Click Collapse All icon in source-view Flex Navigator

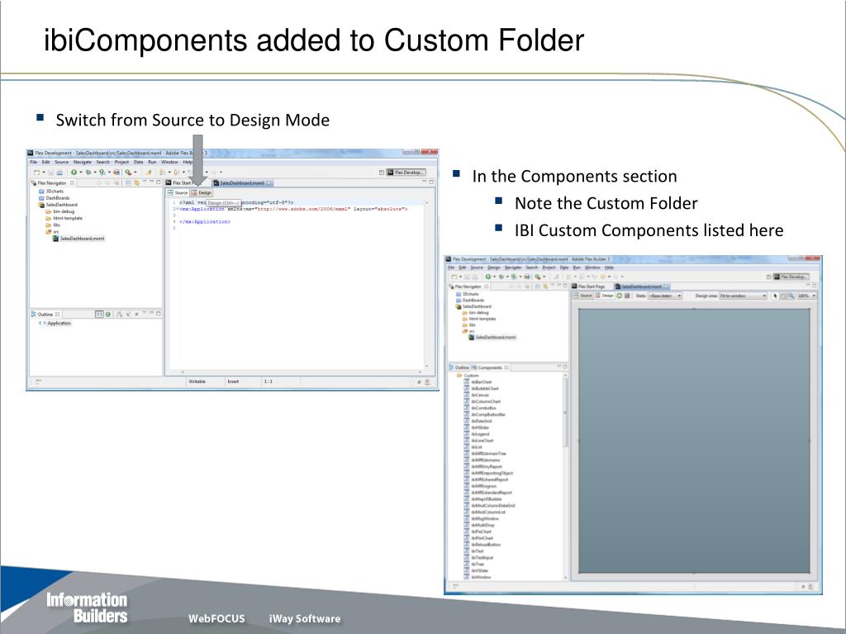point(128,182)
